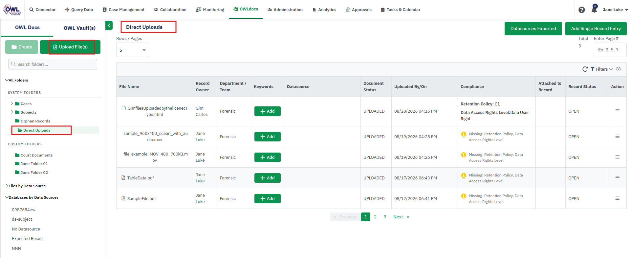630x258 pixels.
Task: Open action menu for SampleFile.pdf
Action: pos(618,198)
